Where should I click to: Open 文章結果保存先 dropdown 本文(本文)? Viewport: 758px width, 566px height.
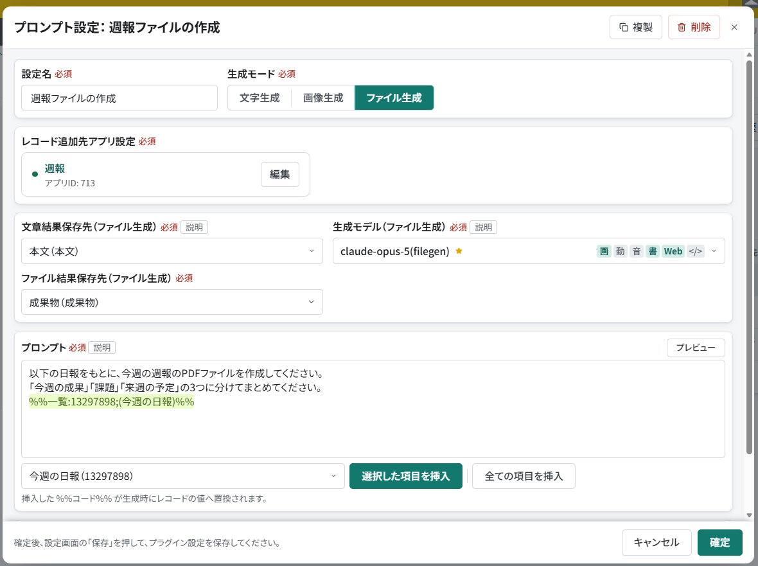172,251
